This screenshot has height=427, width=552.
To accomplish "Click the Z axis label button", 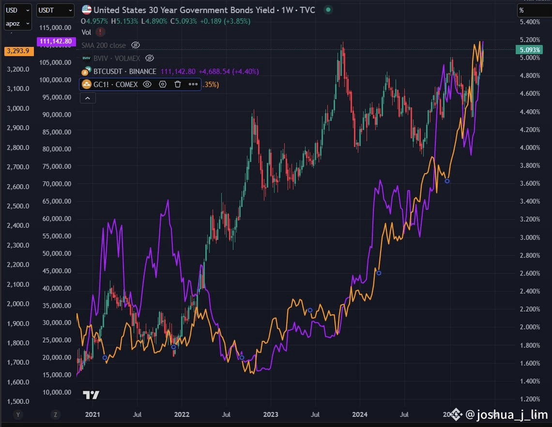I will click(55, 415).
